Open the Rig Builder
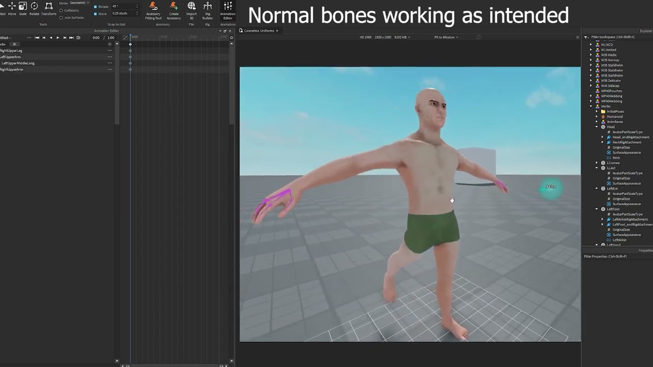Image resolution: width=653 pixels, height=367 pixels. [208, 11]
